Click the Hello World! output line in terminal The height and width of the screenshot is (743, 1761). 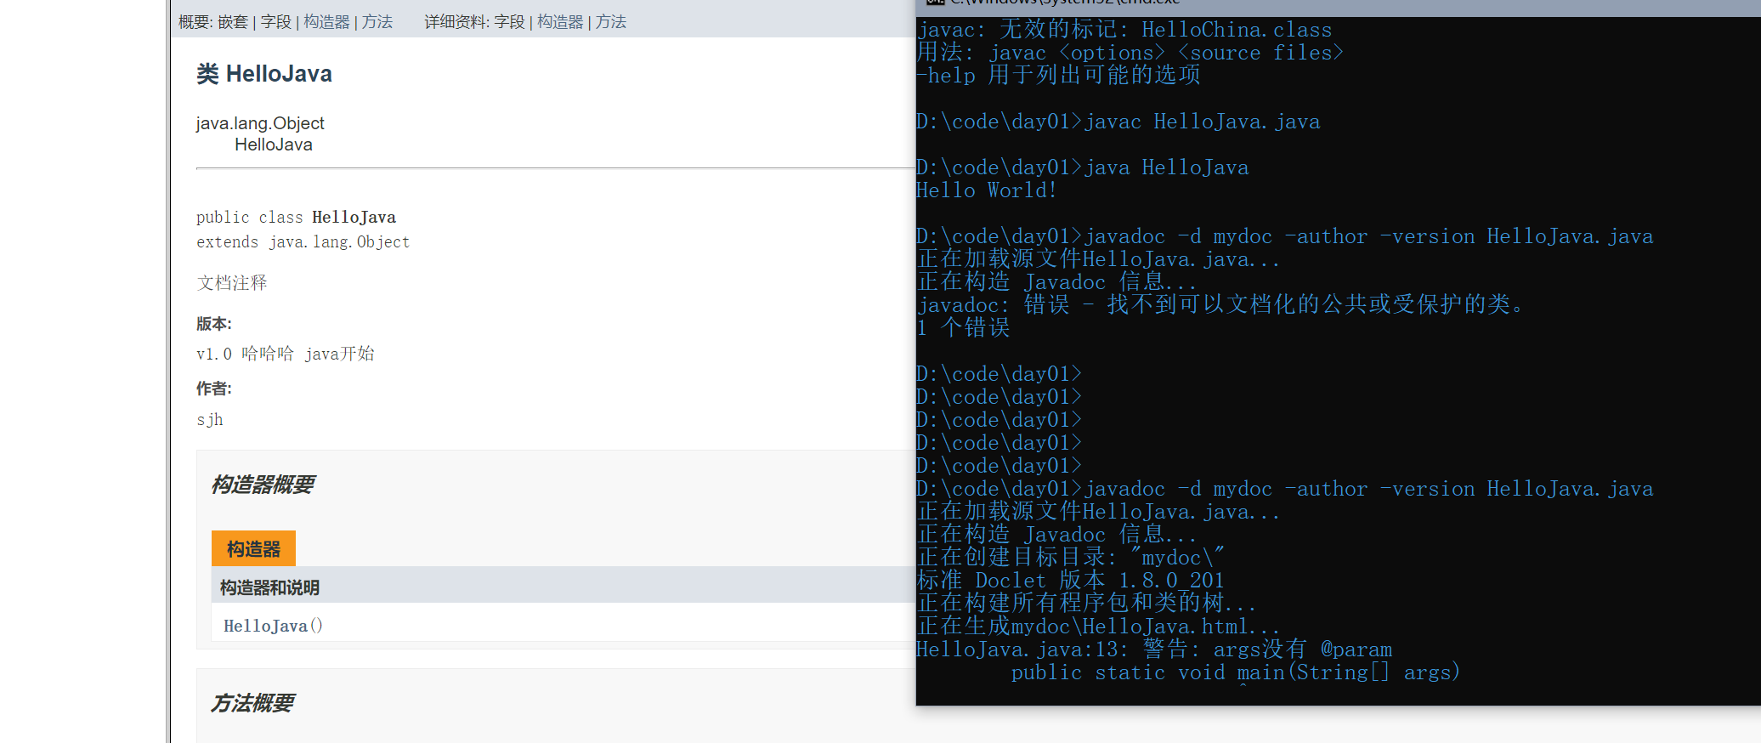986,190
